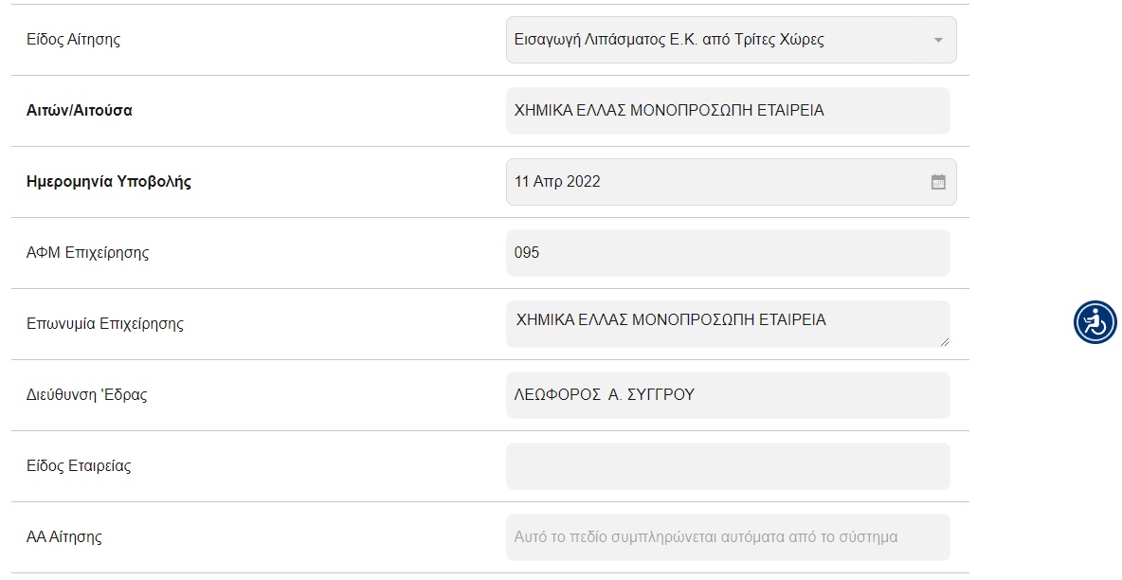The width and height of the screenshot is (1122, 580).
Task: Expand the Είδος Αίτησης dropdown arrow
Action: click(x=938, y=40)
